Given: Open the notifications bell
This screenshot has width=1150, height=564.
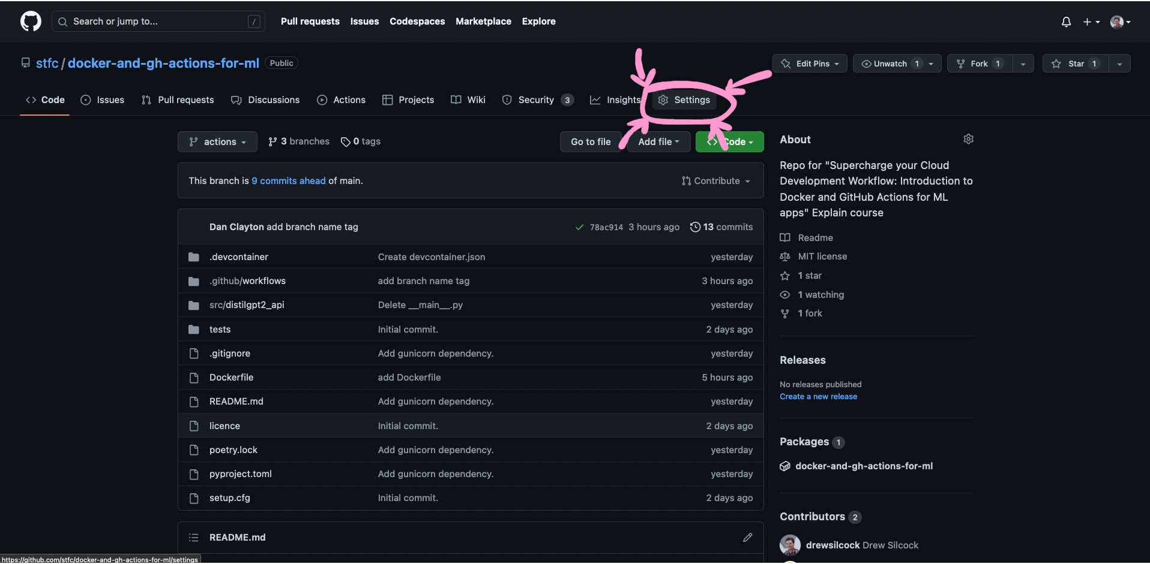Looking at the screenshot, I should [x=1066, y=22].
